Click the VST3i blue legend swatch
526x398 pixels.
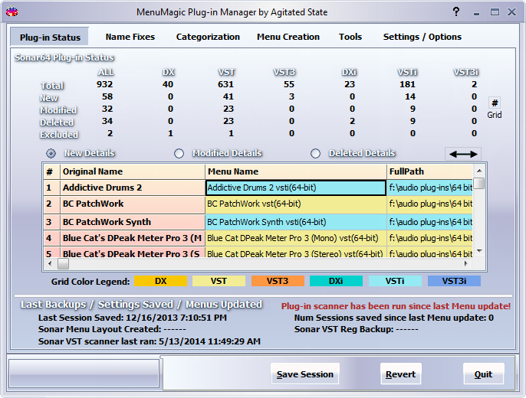pos(454,281)
